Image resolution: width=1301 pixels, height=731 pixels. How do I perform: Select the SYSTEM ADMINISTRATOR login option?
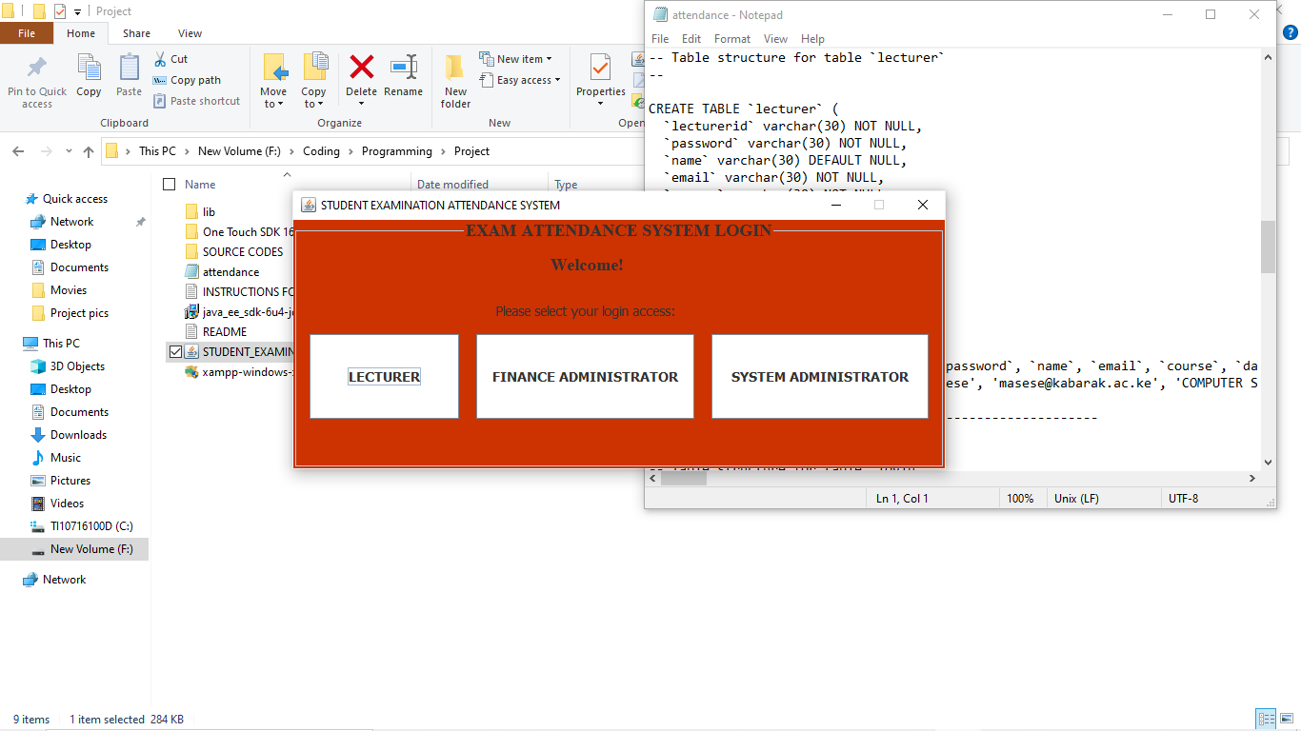[819, 376]
